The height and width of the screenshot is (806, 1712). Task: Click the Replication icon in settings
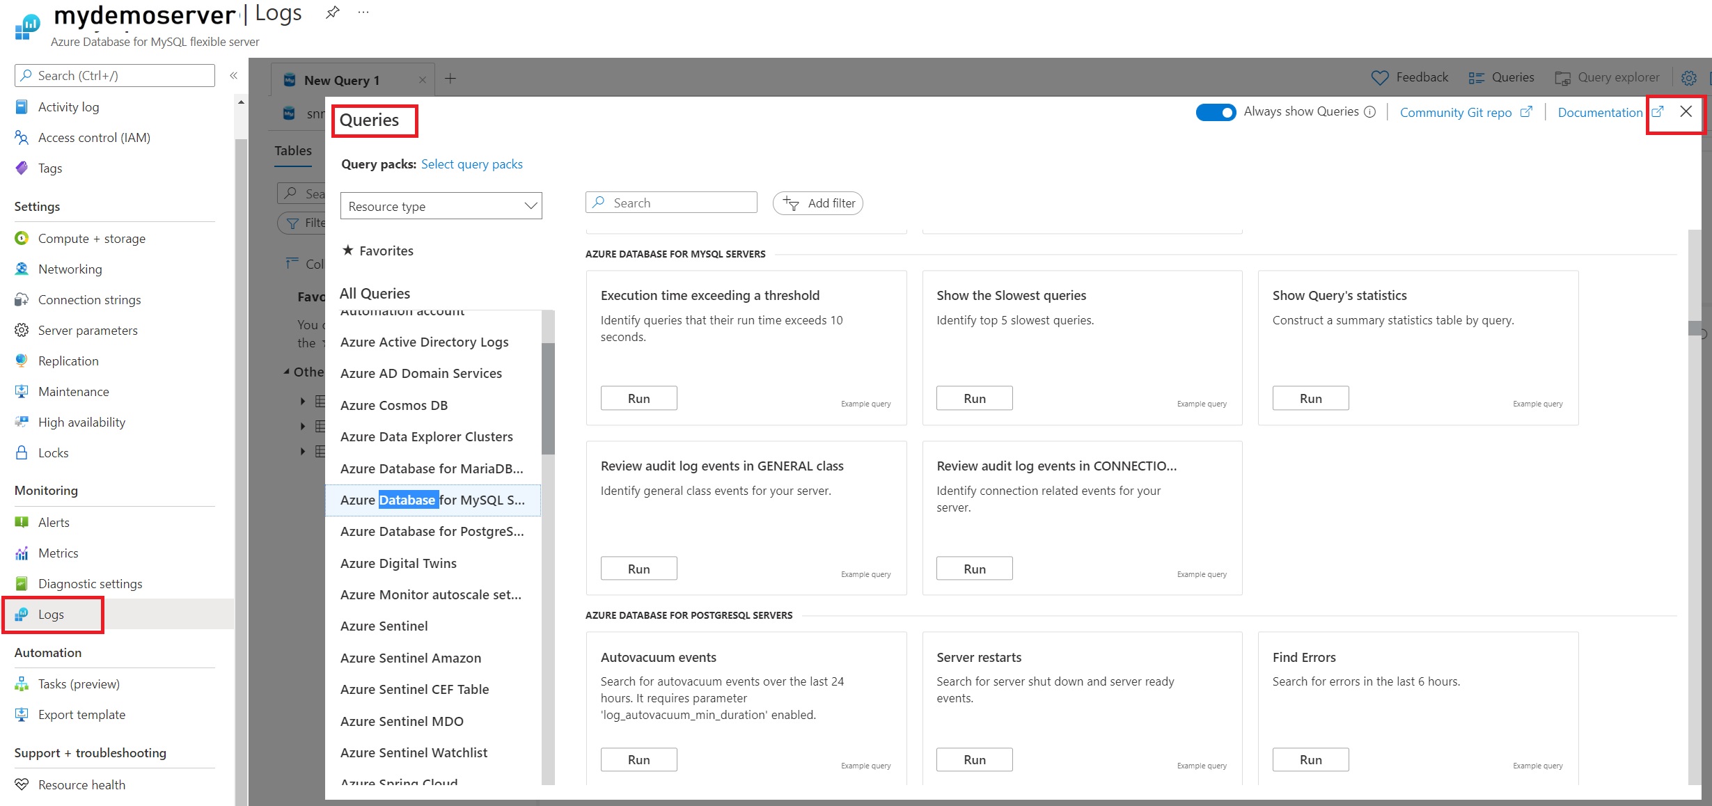pos(22,361)
